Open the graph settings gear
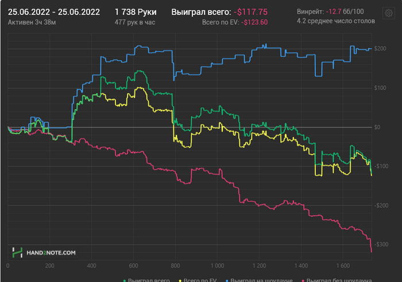 (x=389, y=13)
